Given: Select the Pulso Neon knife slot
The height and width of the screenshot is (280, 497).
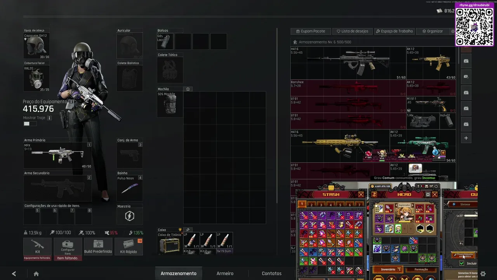Looking at the screenshot, I should pyautogui.click(x=130, y=189).
